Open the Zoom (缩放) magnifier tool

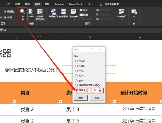click(x=23, y=15)
